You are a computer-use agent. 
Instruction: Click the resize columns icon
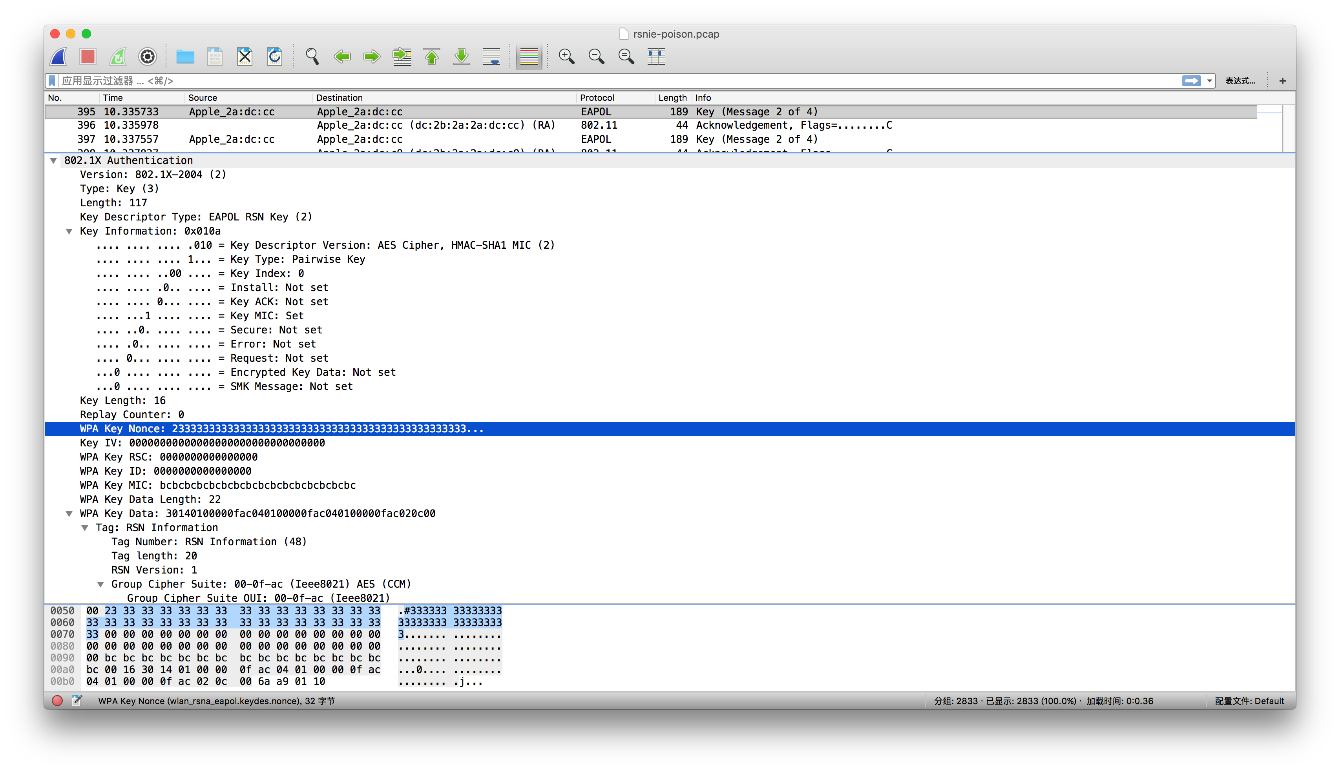click(x=656, y=56)
